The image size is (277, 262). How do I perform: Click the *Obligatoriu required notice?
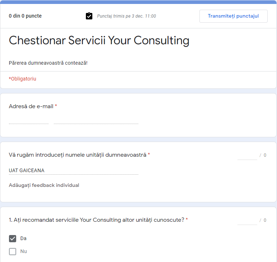pos(23,79)
